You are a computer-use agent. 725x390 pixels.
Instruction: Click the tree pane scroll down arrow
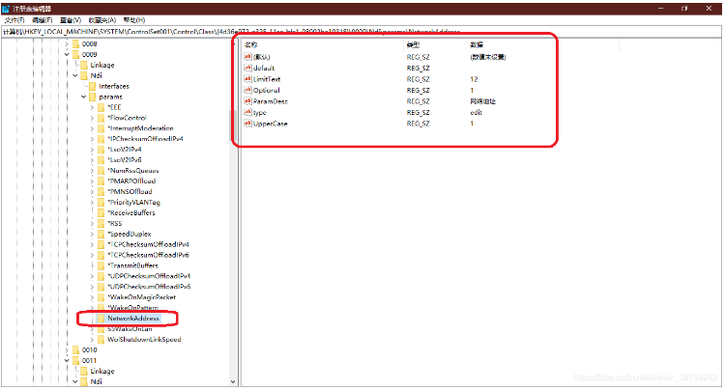coord(233,381)
